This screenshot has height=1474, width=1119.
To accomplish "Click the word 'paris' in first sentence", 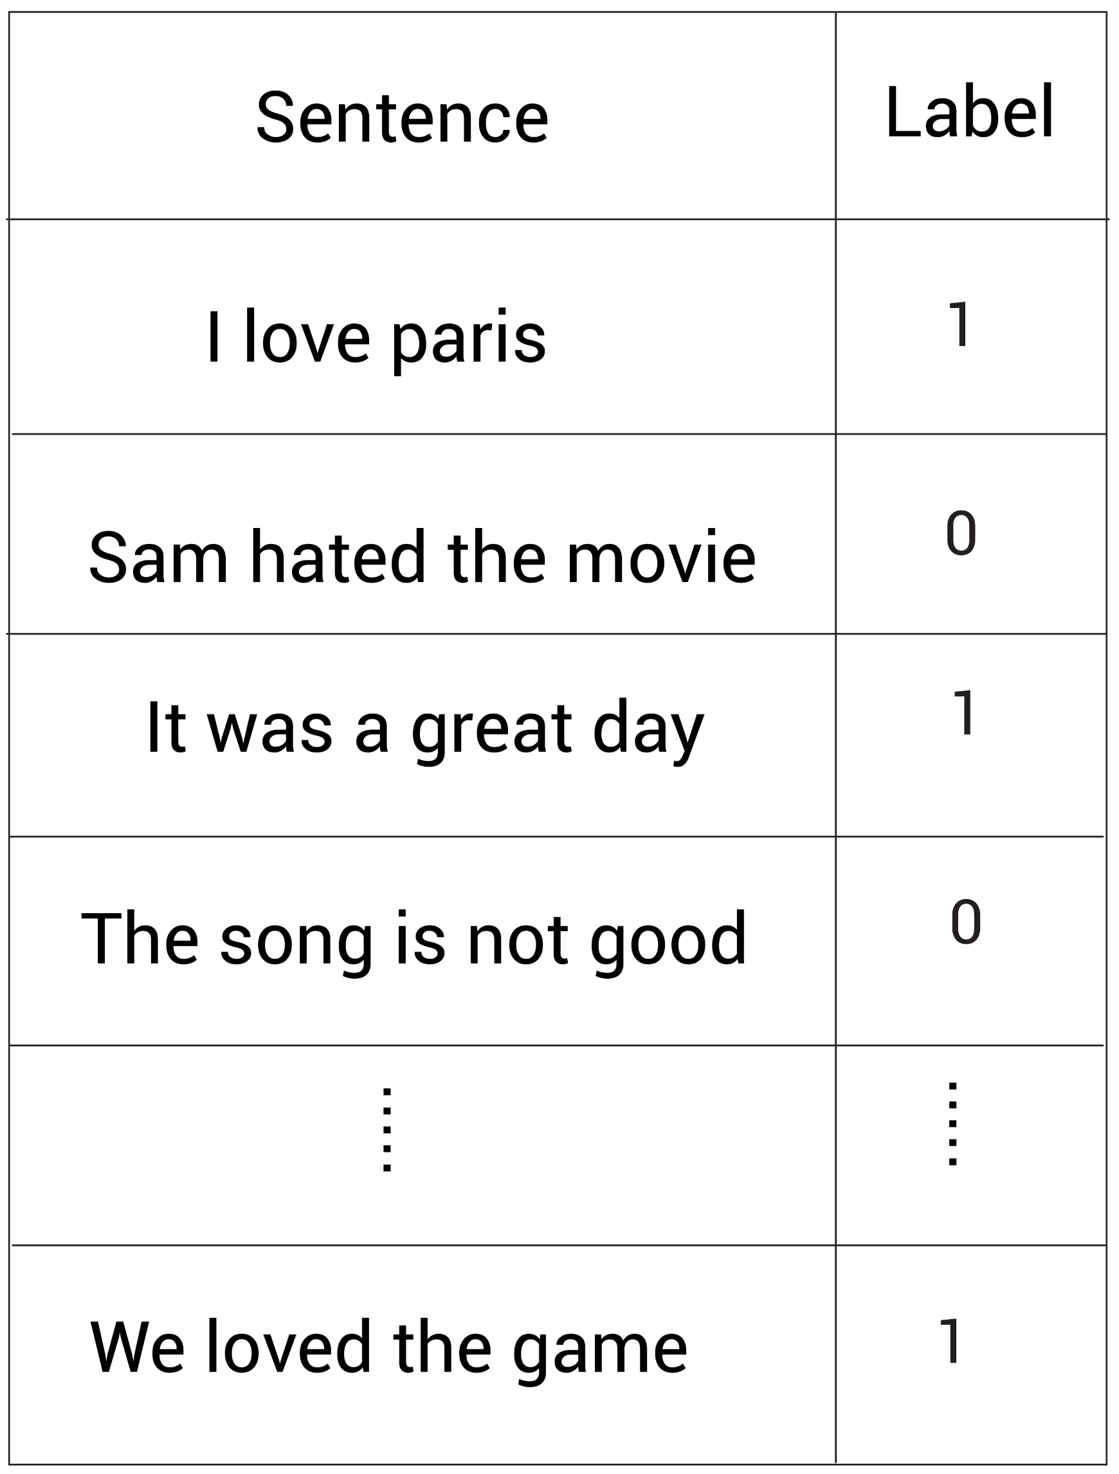I will pyautogui.click(x=469, y=338).
